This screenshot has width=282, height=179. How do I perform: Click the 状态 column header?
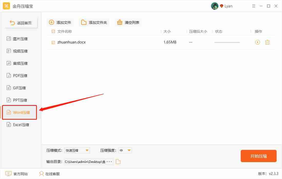point(219,31)
